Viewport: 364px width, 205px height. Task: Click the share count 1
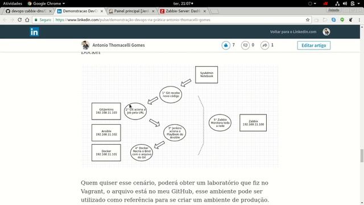(x=272, y=45)
